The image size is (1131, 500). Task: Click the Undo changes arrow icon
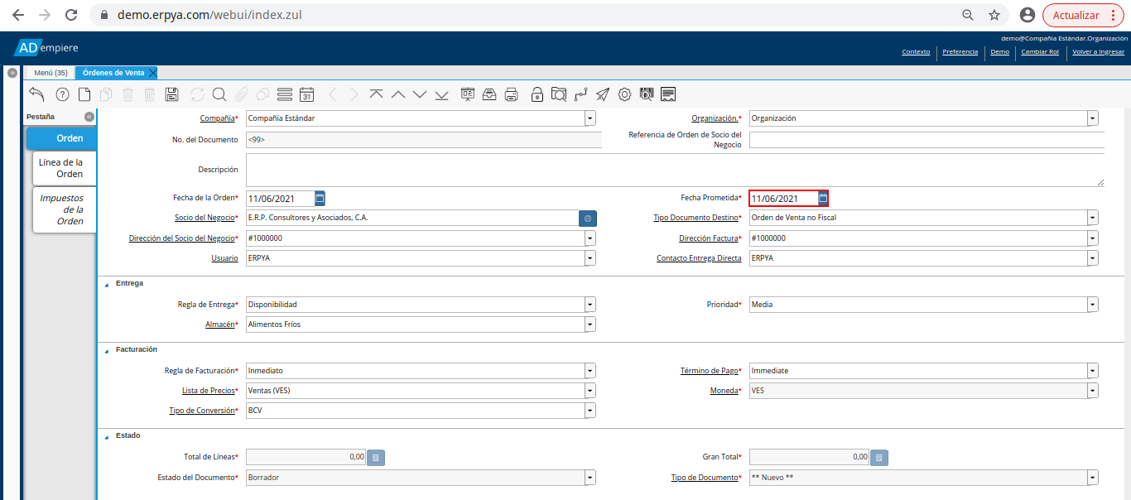36,94
